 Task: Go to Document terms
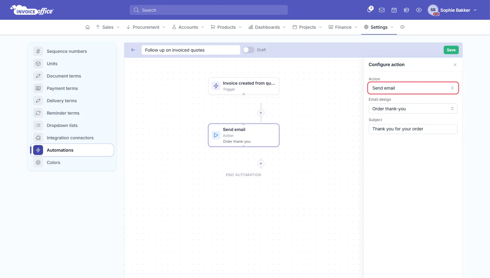(72, 76)
